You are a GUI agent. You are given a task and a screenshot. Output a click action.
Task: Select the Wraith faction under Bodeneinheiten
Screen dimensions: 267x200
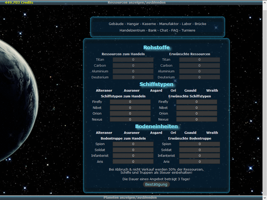click(x=212, y=132)
